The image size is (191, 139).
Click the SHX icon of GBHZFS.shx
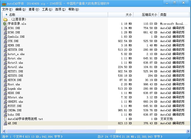[5, 102]
